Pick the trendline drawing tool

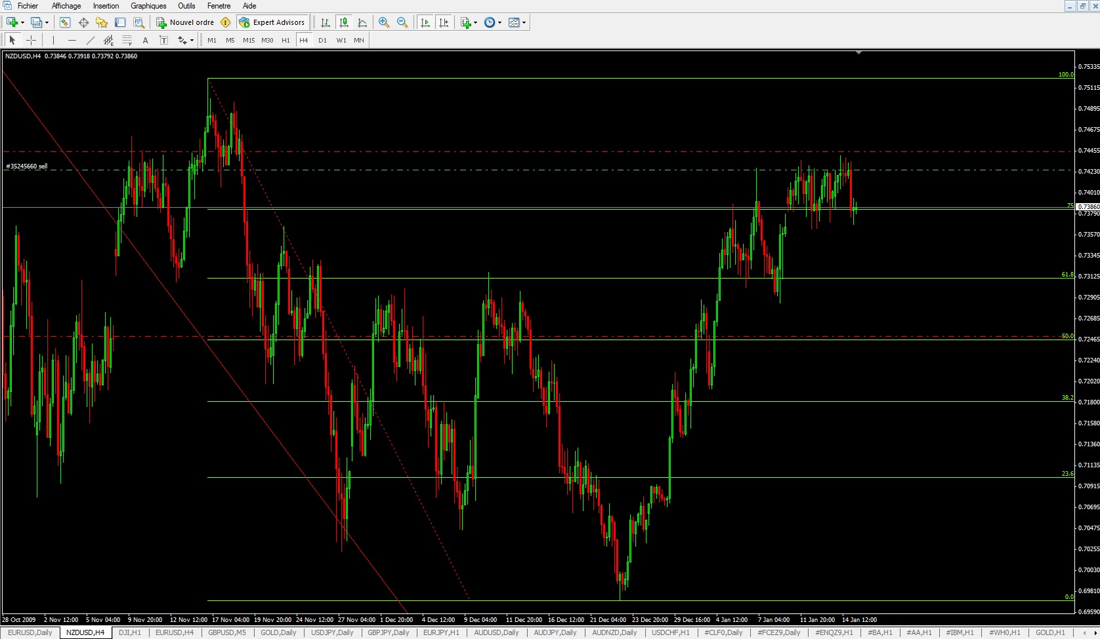pos(91,40)
